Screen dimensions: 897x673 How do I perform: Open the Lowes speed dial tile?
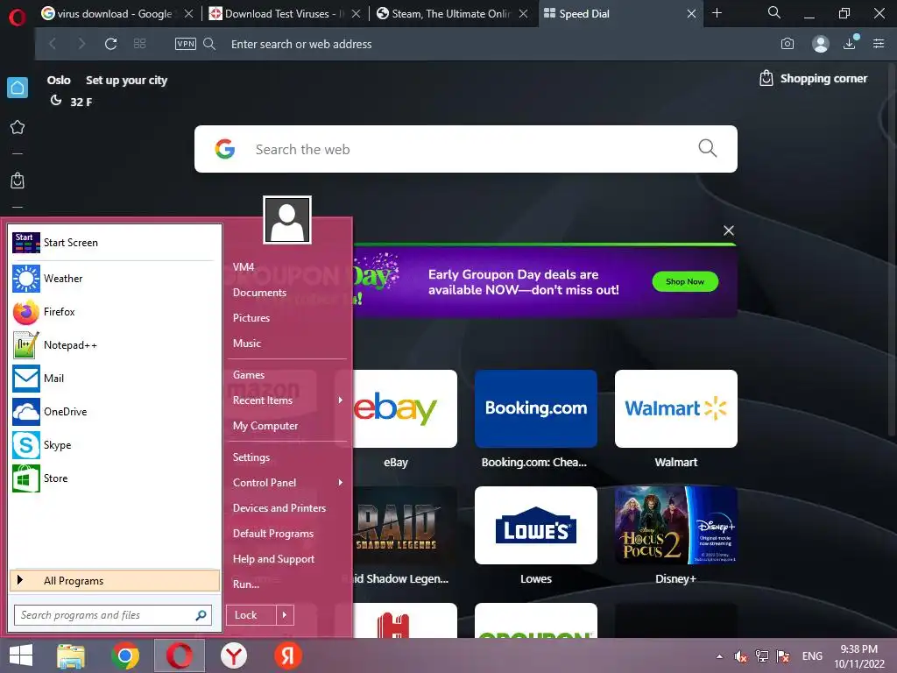[536, 526]
